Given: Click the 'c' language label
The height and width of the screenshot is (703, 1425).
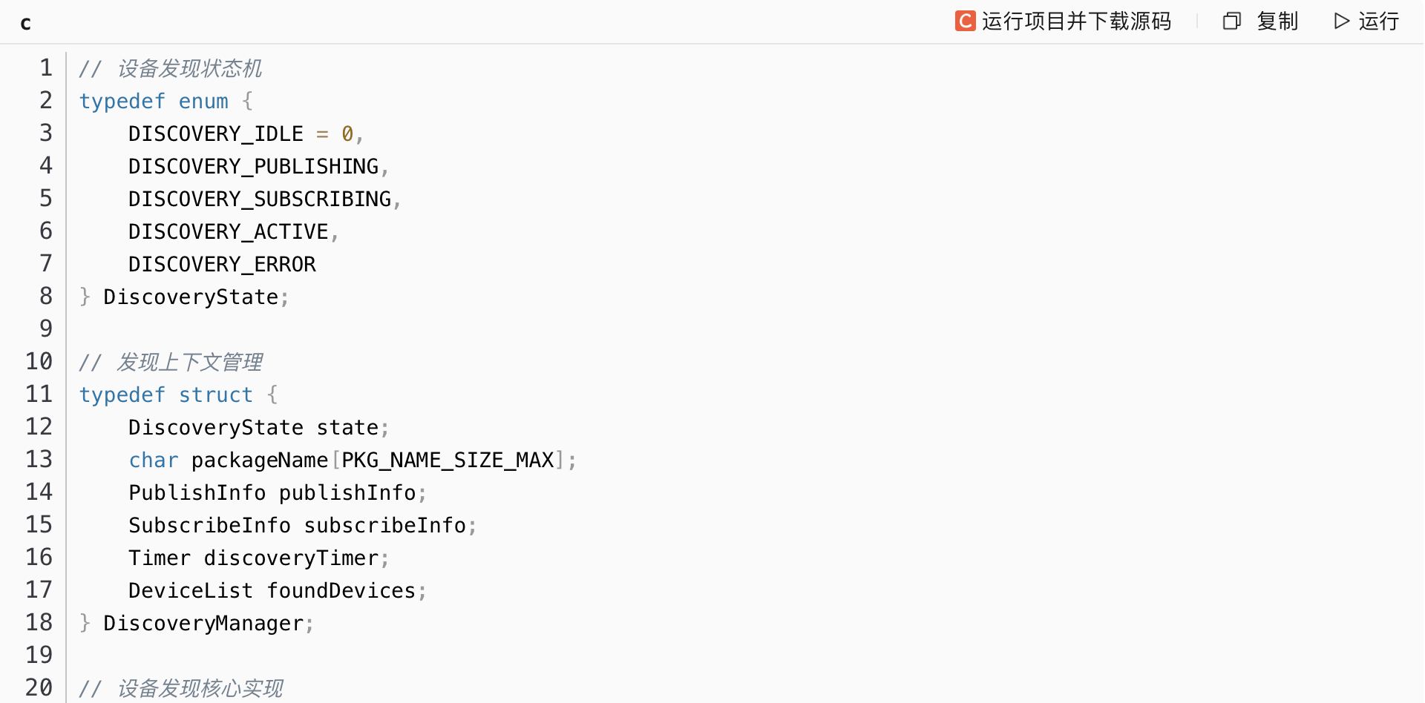Looking at the screenshot, I should [26, 23].
